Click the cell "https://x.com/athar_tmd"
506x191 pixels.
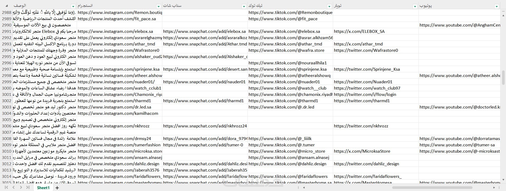click(x=376, y=44)
